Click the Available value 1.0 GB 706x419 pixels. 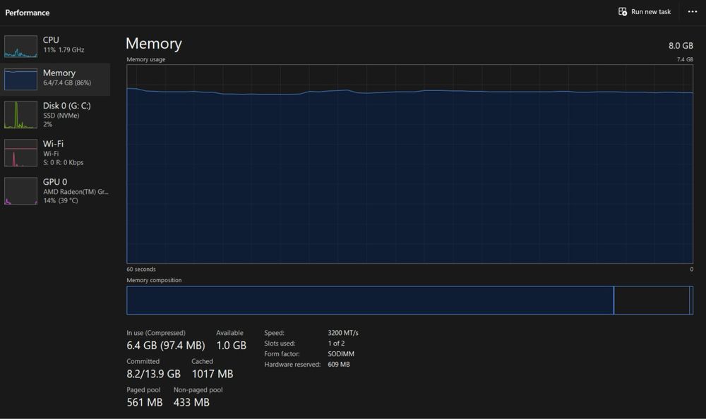pos(232,345)
